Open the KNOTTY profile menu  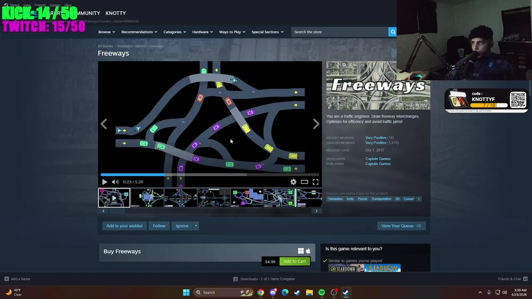tap(116, 13)
